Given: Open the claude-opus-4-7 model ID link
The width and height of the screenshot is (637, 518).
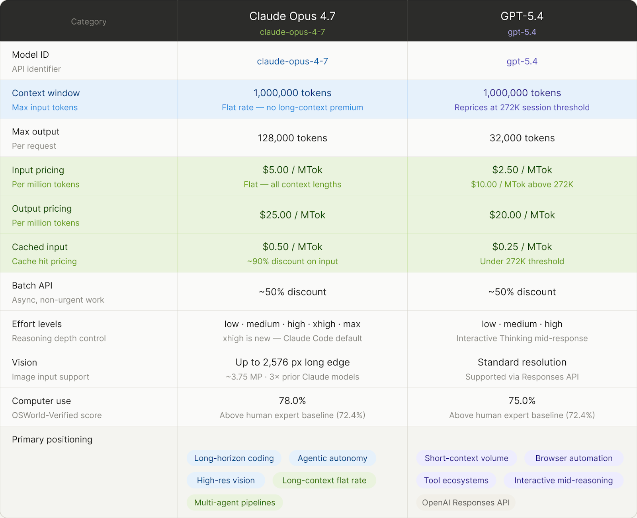Looking at the screenshot, I should coord(292,61).
